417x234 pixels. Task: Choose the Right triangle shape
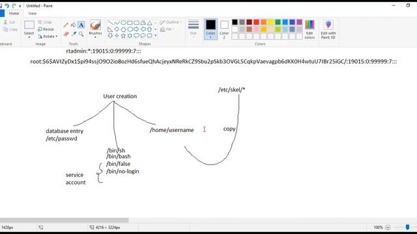[110, 29]
